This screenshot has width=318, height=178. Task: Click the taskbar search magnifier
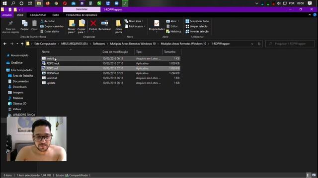click(x=13, y=3)
